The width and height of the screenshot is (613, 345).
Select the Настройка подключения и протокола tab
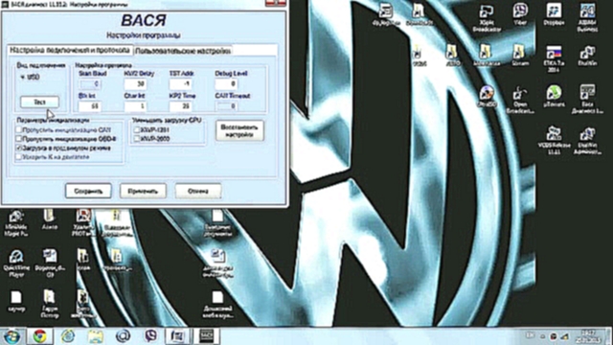point(70,50)
